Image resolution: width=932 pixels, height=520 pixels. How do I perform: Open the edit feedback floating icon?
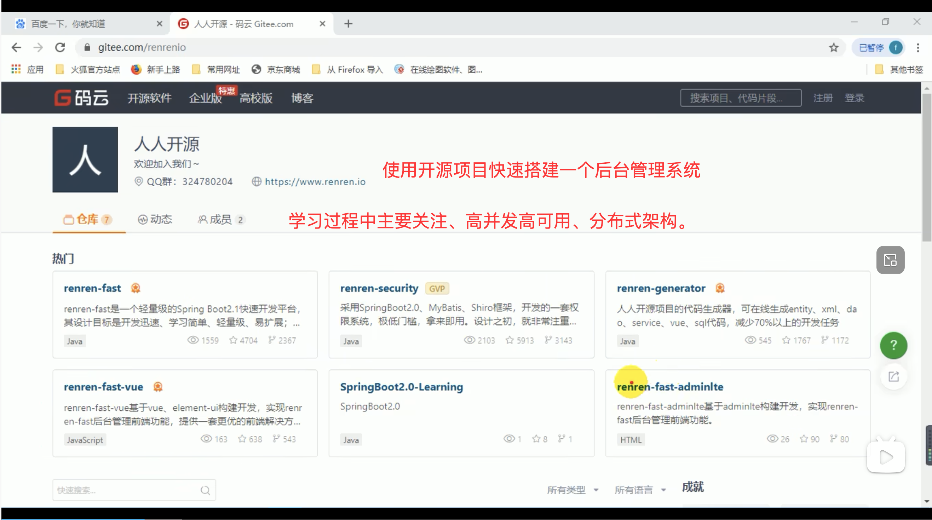[893, 376]
